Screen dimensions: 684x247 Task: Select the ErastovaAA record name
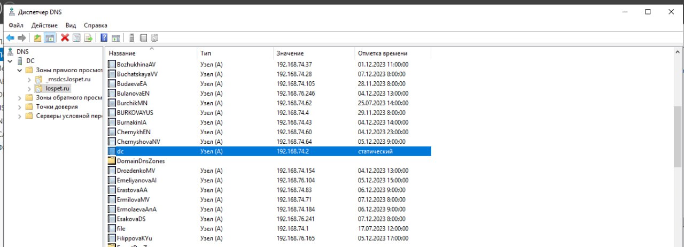point(132,190)
